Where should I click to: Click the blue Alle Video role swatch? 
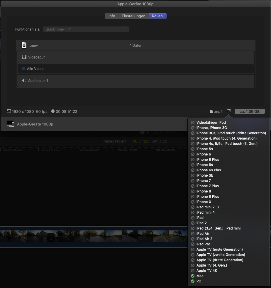[24, 69]
